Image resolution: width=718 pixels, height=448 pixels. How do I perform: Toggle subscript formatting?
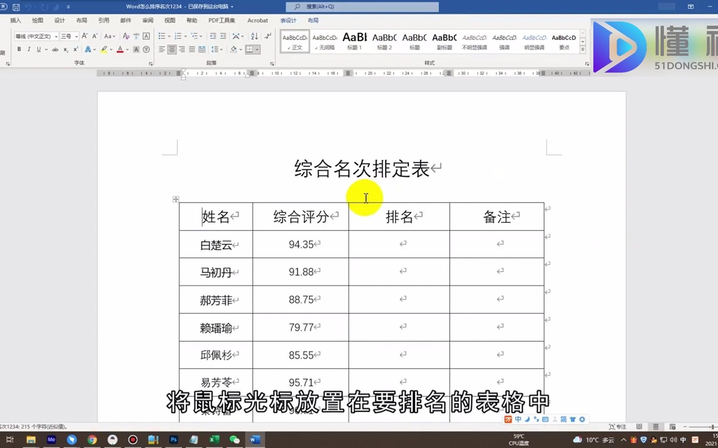(66, 49)
